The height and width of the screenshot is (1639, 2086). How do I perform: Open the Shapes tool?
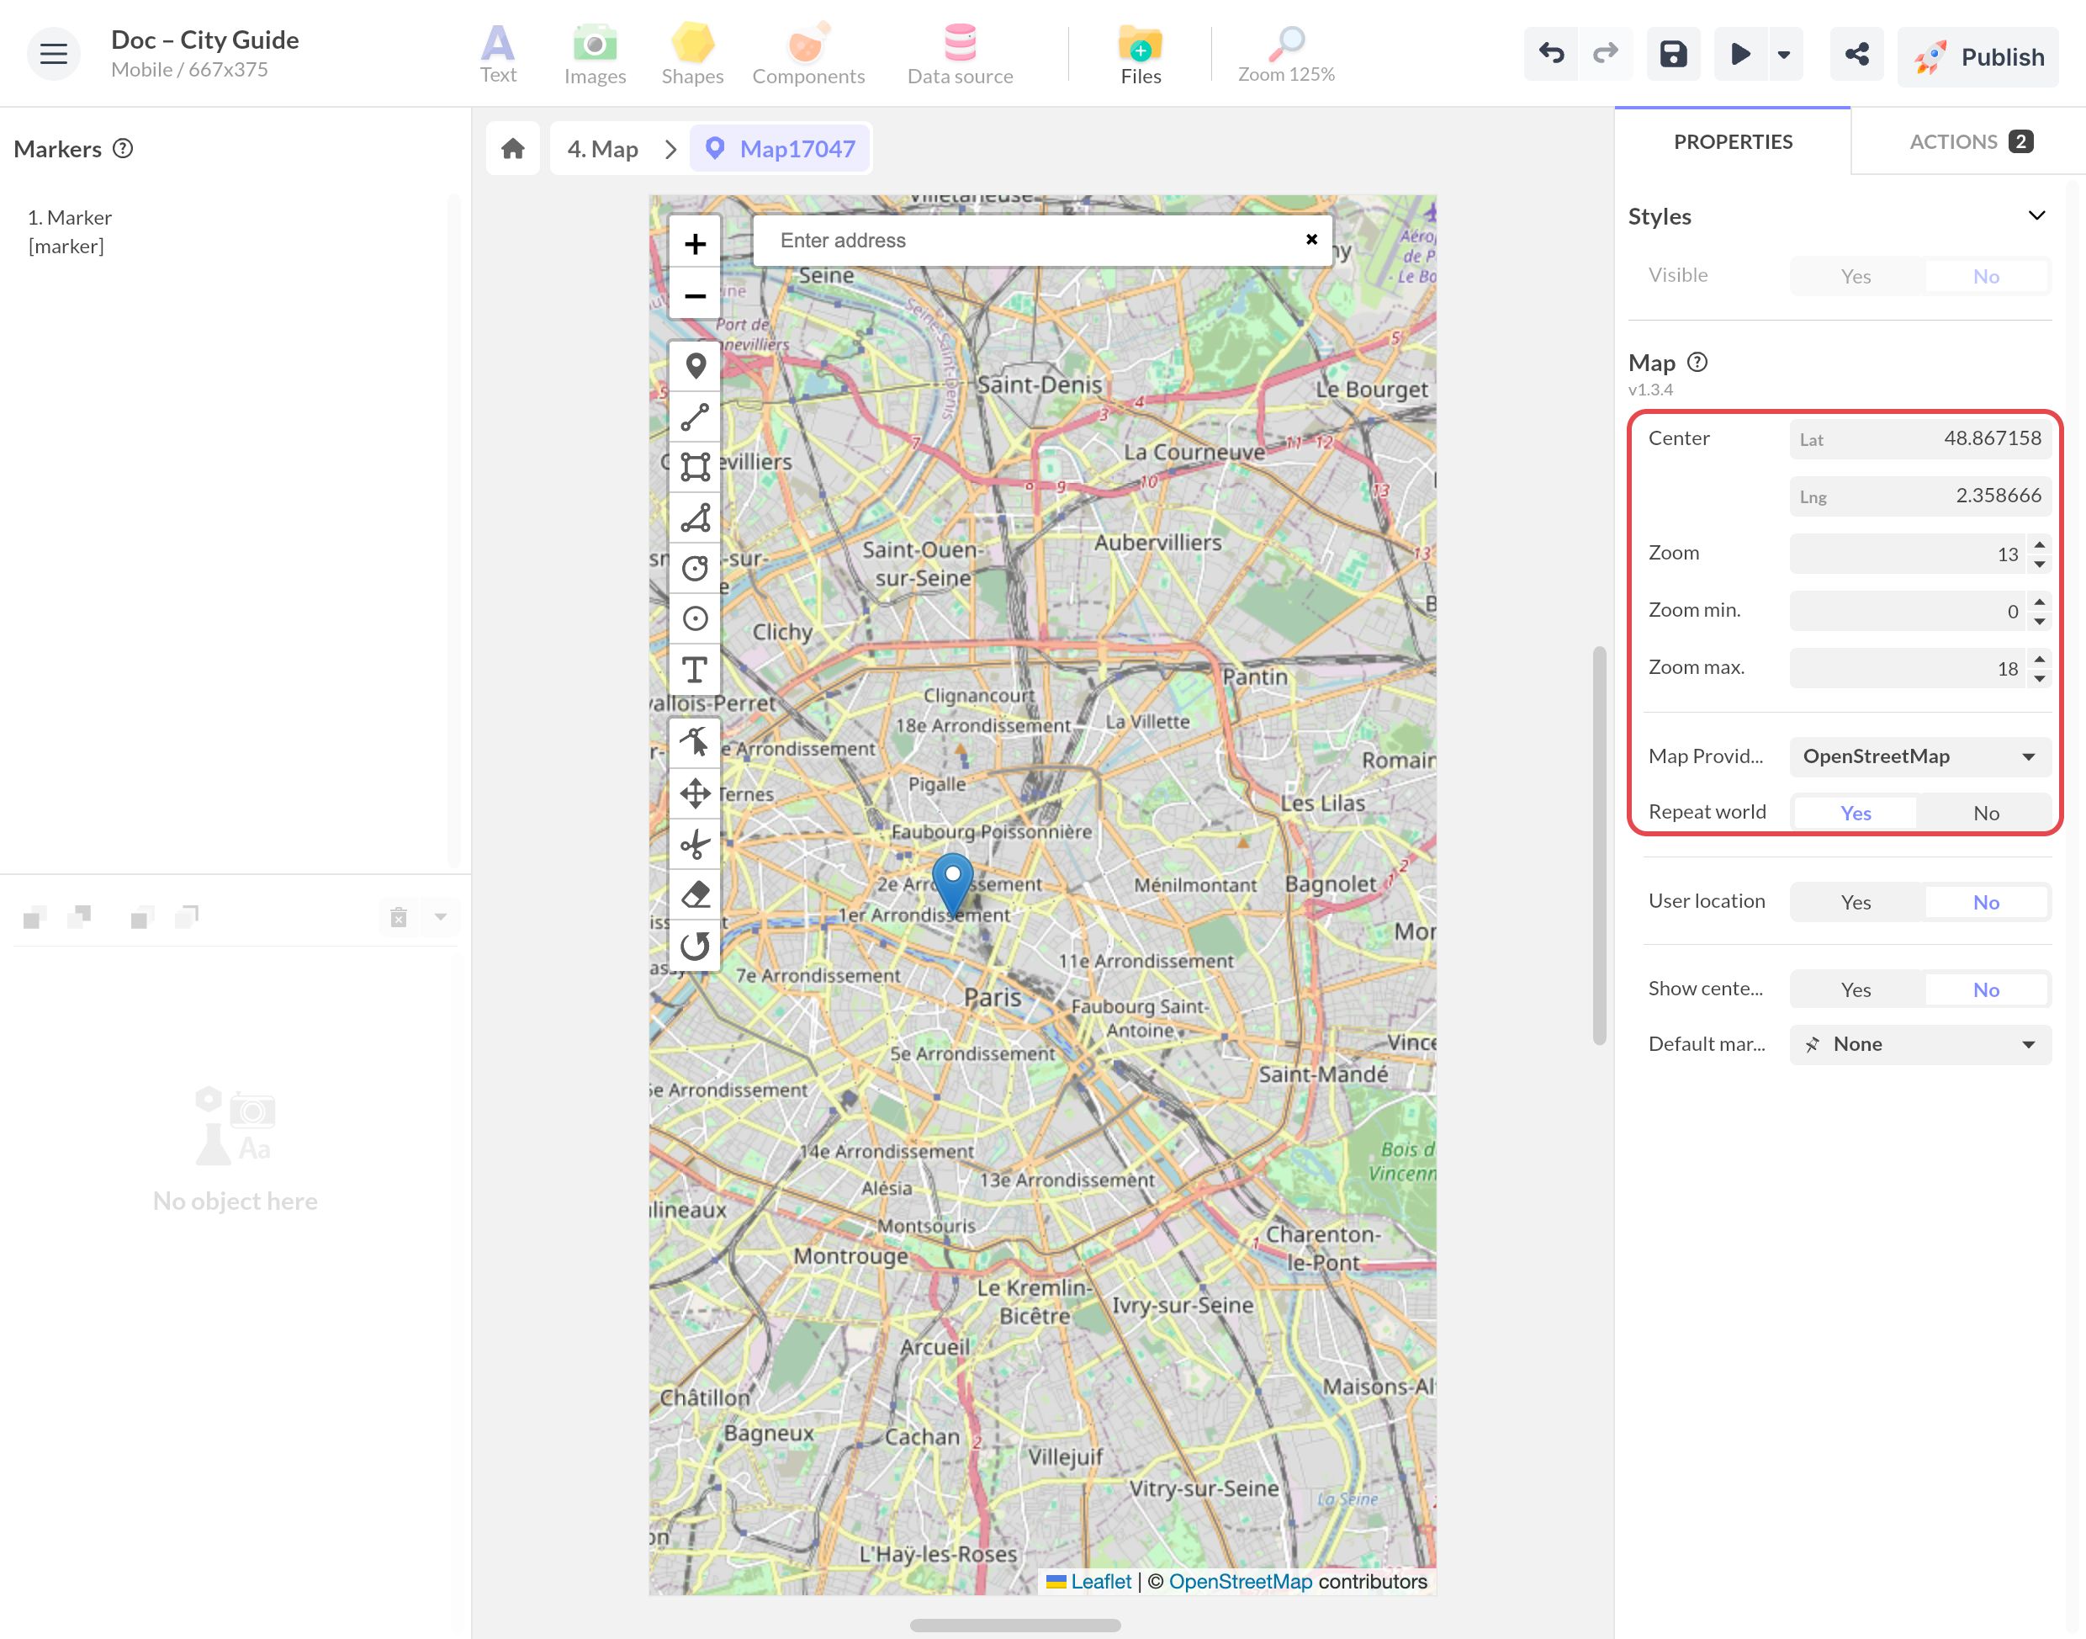pos(691,54)
